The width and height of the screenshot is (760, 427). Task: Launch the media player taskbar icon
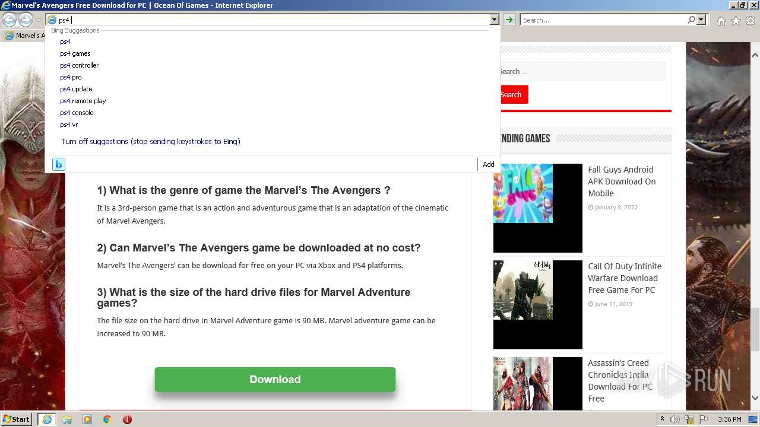tap(87, 419)
